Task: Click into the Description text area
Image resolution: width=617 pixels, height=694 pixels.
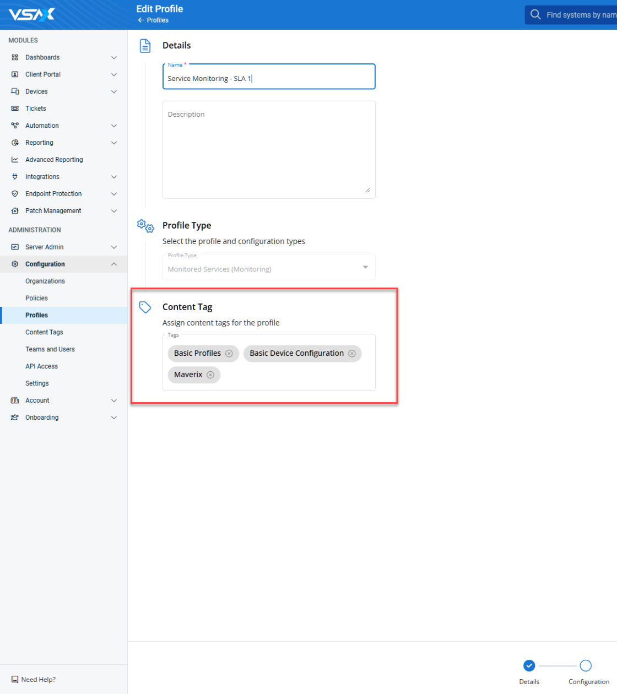Action: (x=269, y=150)
